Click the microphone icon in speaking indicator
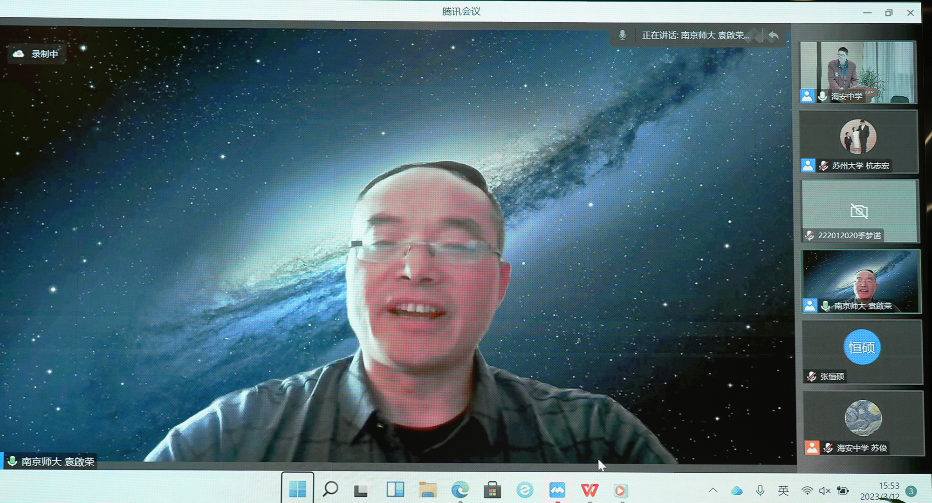This screenshot has height=503, width=932. pyautogui.click(x=622, y=35)
